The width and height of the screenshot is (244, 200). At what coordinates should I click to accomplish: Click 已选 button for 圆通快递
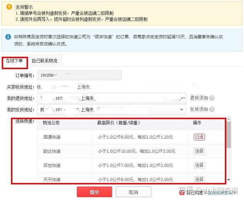(199, 137)
